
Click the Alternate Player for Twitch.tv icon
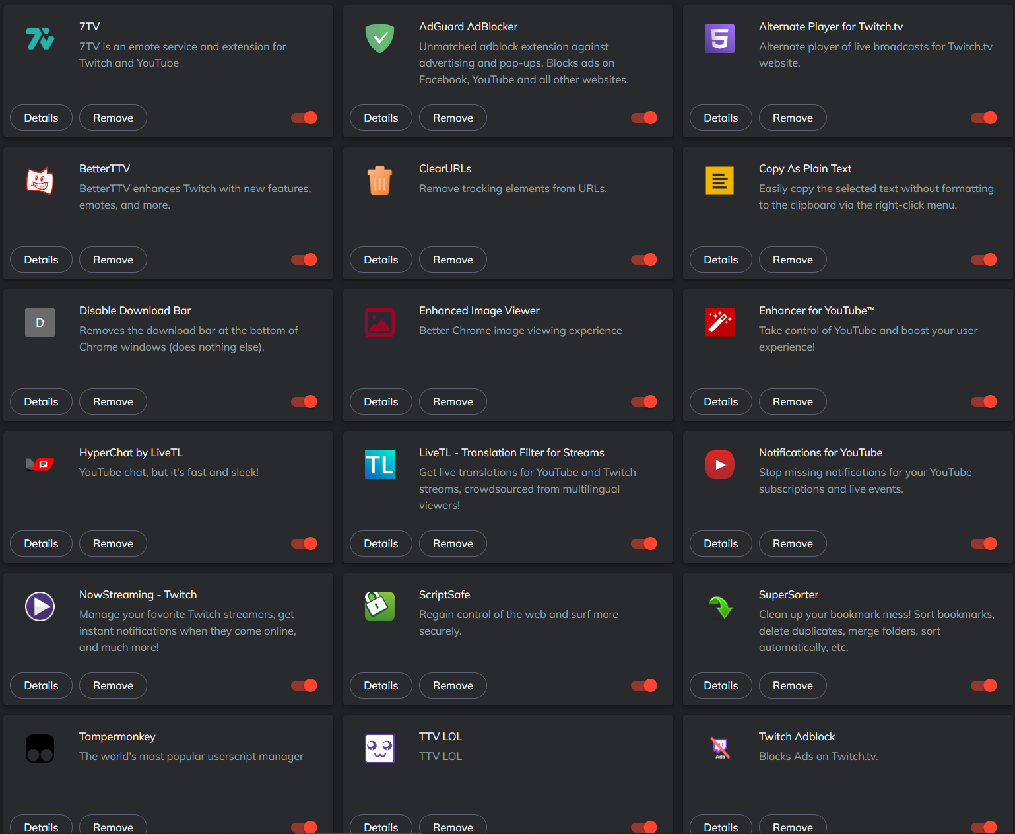pos(720,39)
